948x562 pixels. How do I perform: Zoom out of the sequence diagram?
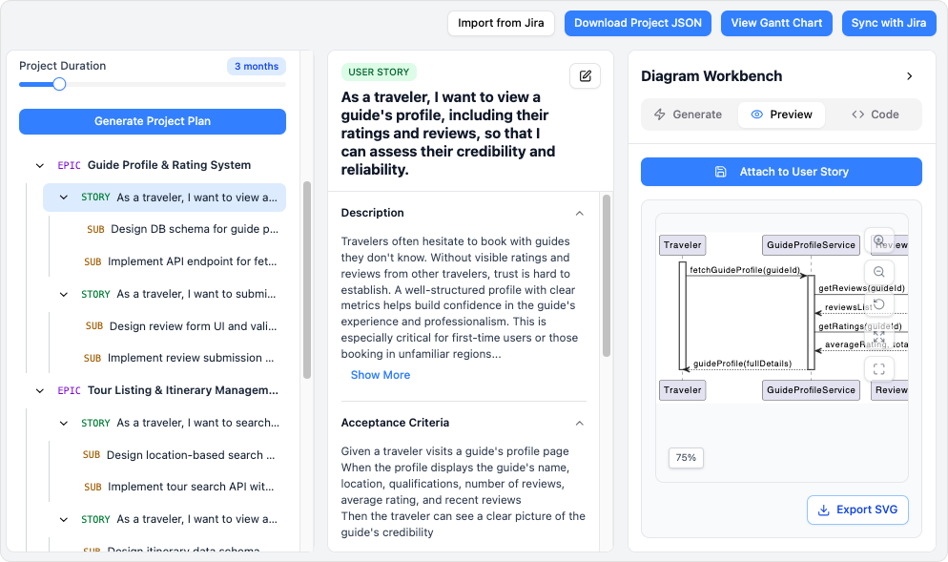pos(878,272)
